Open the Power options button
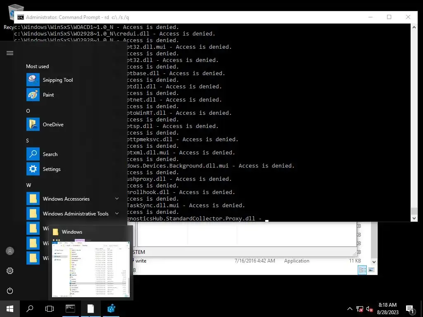Image resolution: width=423 pixels, height=317 pixels. coord(10,291)
